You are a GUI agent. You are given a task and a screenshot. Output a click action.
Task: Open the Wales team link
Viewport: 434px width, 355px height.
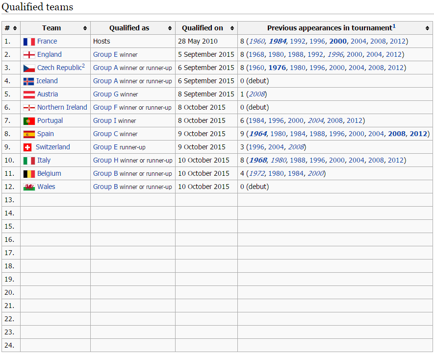[46, 187]
